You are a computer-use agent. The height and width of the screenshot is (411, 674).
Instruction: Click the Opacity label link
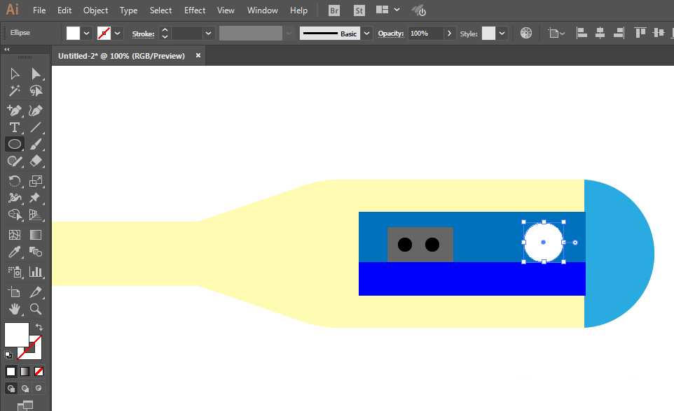(391, 33)
